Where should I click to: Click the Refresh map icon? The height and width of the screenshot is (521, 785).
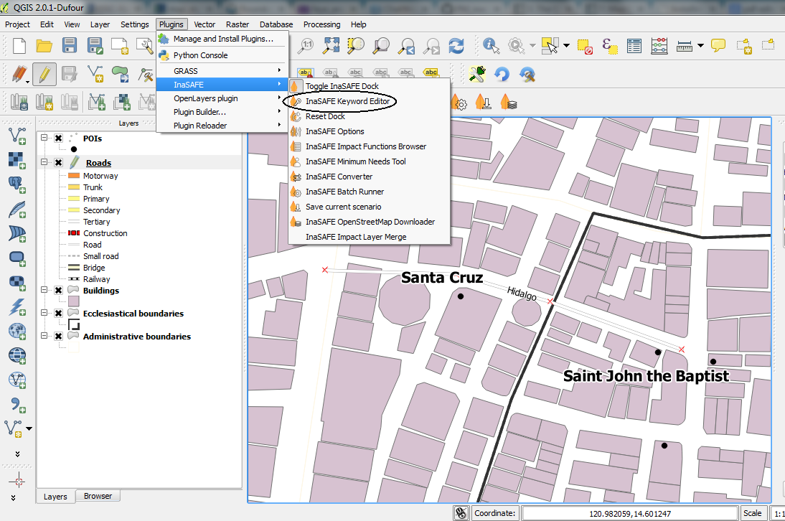tap(456, 46)
